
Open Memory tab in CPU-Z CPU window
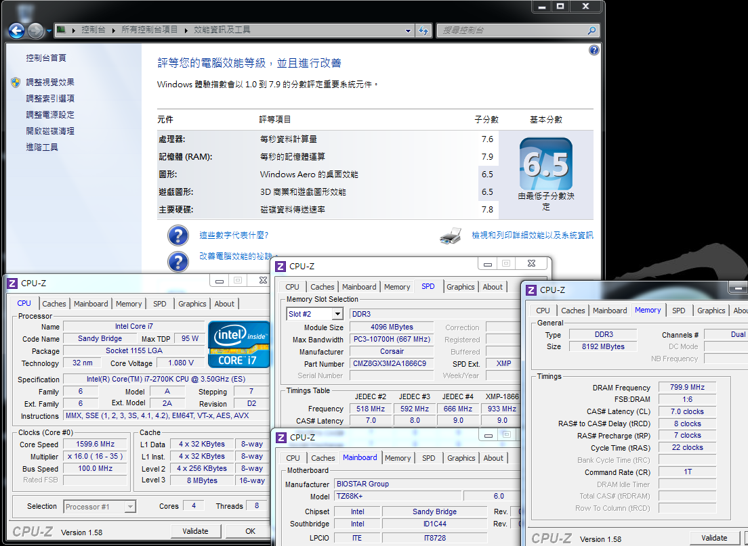click(x=129, y=304)
